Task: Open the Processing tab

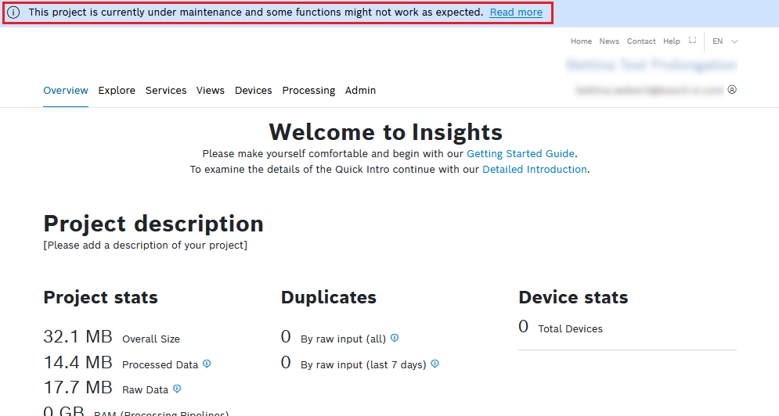Action: click(308, 91)
